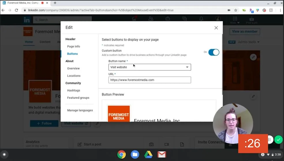
Task: Open the Chrome three-dot menu
Action: click(x=280, y=10)
